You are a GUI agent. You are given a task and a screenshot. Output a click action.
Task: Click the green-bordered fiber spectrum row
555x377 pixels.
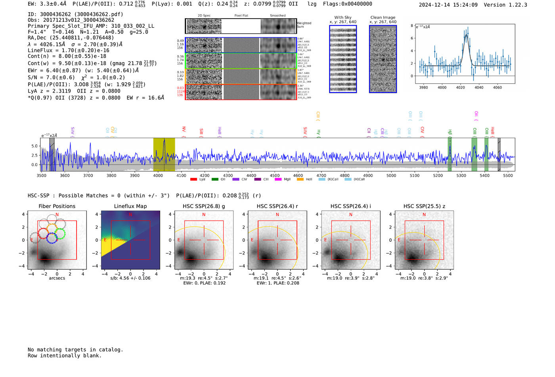241,61
